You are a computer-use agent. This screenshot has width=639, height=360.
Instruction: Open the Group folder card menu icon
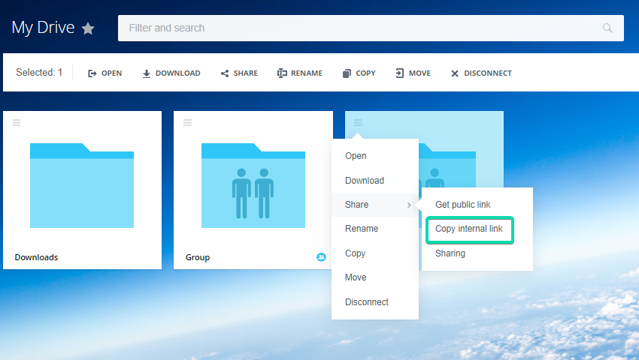187,122
